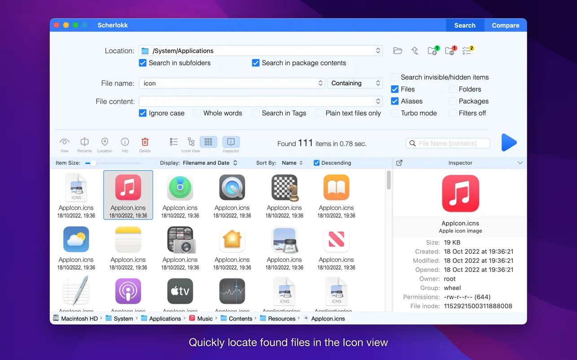This screenshot has width=577, height=360.
Task: Open the Sort By Name dropdown
Action: 292,163
